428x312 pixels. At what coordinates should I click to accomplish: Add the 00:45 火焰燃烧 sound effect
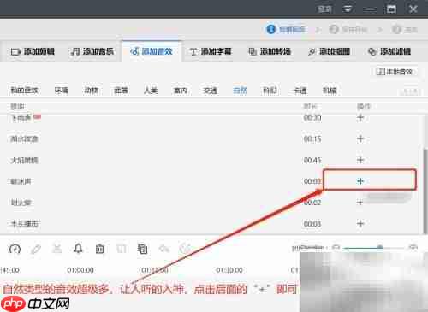point(360,160)
